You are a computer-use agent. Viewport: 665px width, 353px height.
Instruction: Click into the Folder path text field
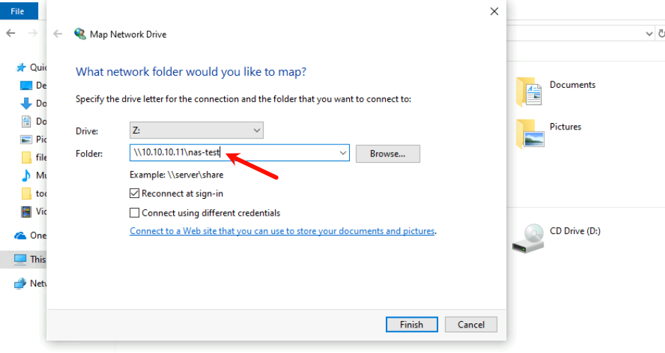(283, 153)
